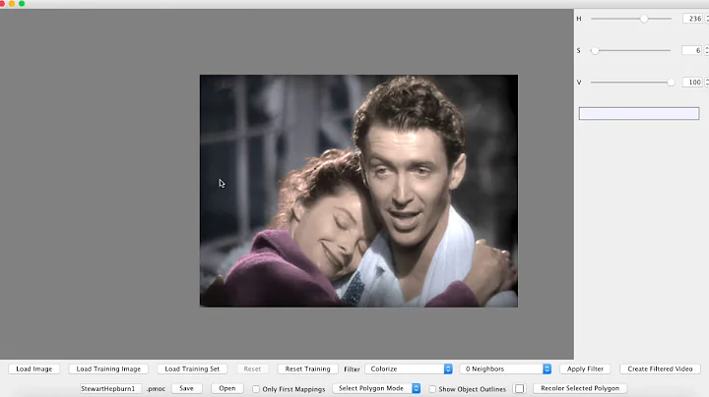Click the green zoom window button
709x397 pixels.
[22, 3]
